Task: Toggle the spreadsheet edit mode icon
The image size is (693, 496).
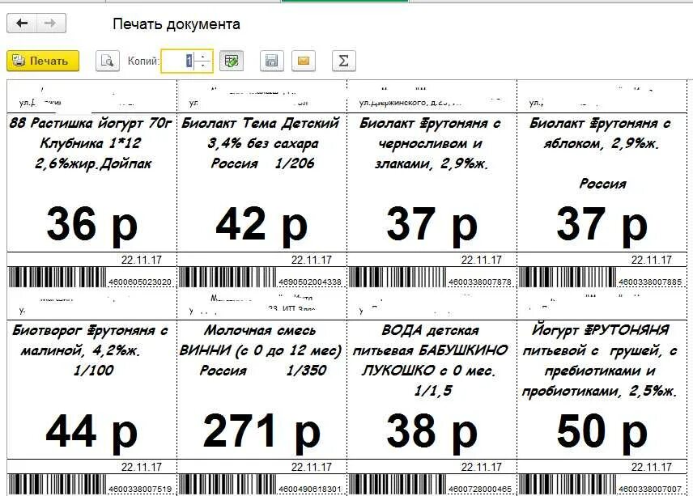Action: pyautogui.click(x=232, y=61)
